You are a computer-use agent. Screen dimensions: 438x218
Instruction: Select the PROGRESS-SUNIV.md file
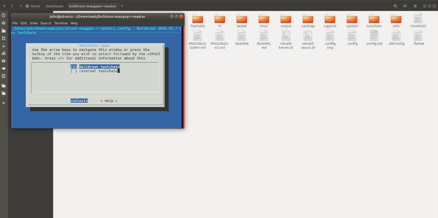click(x=198, y=40)
